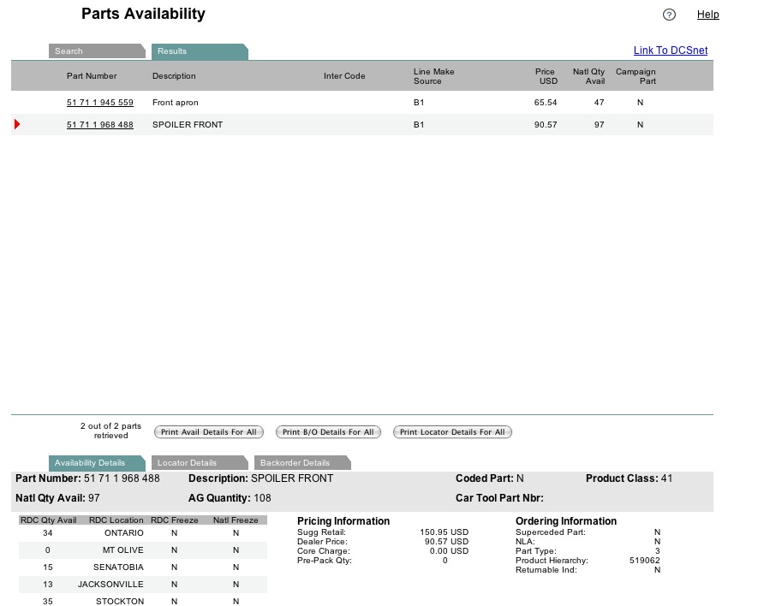Viewport: 758px width, 606px height.
Task: Open part number 51 71 1 945 559
Action: point(100,103)
